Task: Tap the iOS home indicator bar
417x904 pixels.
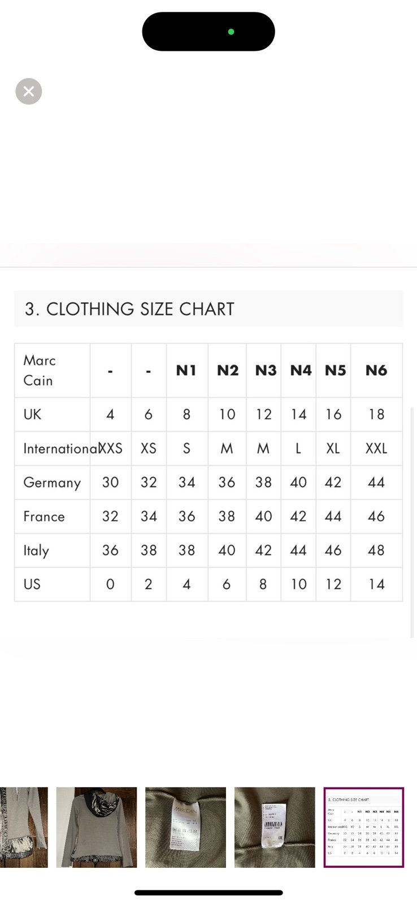Action: (208, 893)
